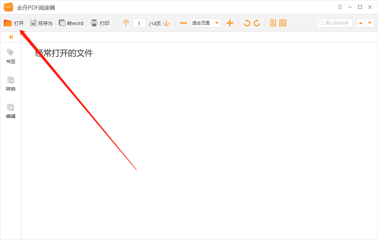The width and height of the screenshot is (378, 240).
Task: Enable single-page view mode
Action: click(x=273, y=23)
